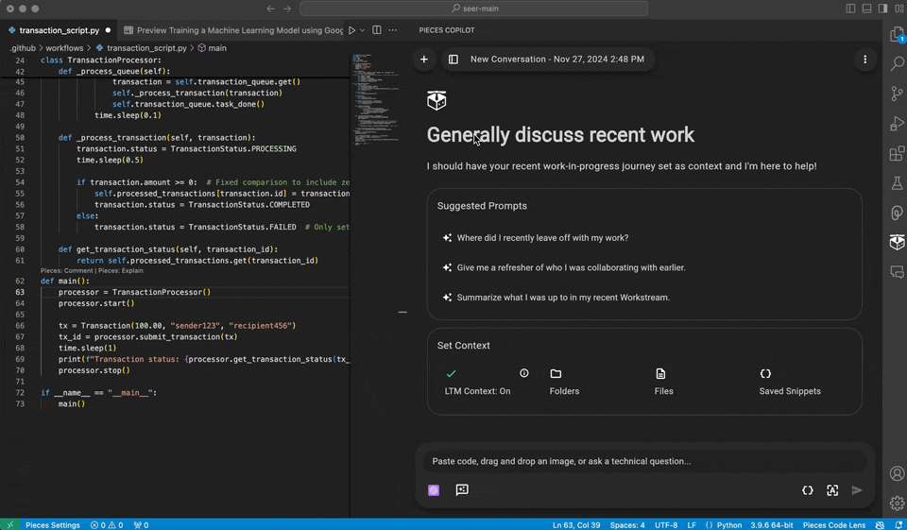Open conversation title New Conversation - Nov 27
Screen dimensions: 907x530
click(x=557, y=59)
